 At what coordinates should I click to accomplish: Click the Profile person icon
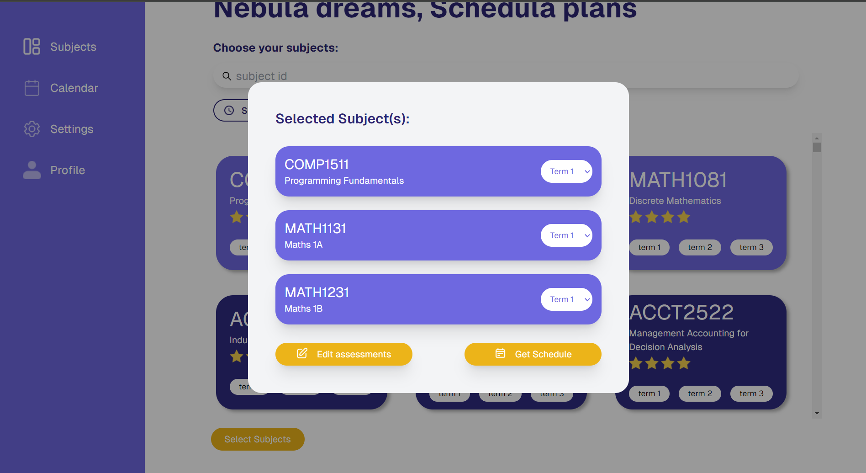point(32,170)
